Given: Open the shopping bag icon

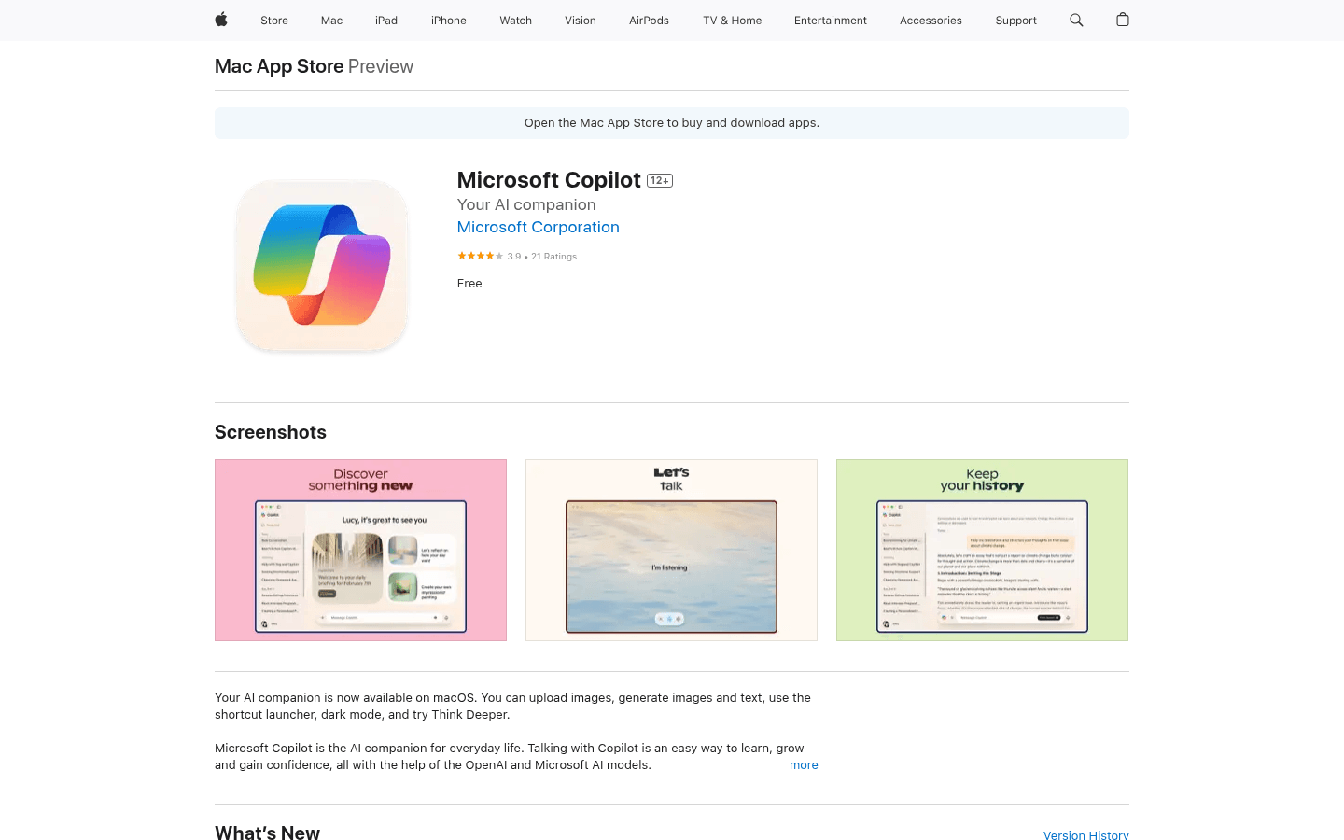Looking at the screenshot, I should tap(1122, 20).
